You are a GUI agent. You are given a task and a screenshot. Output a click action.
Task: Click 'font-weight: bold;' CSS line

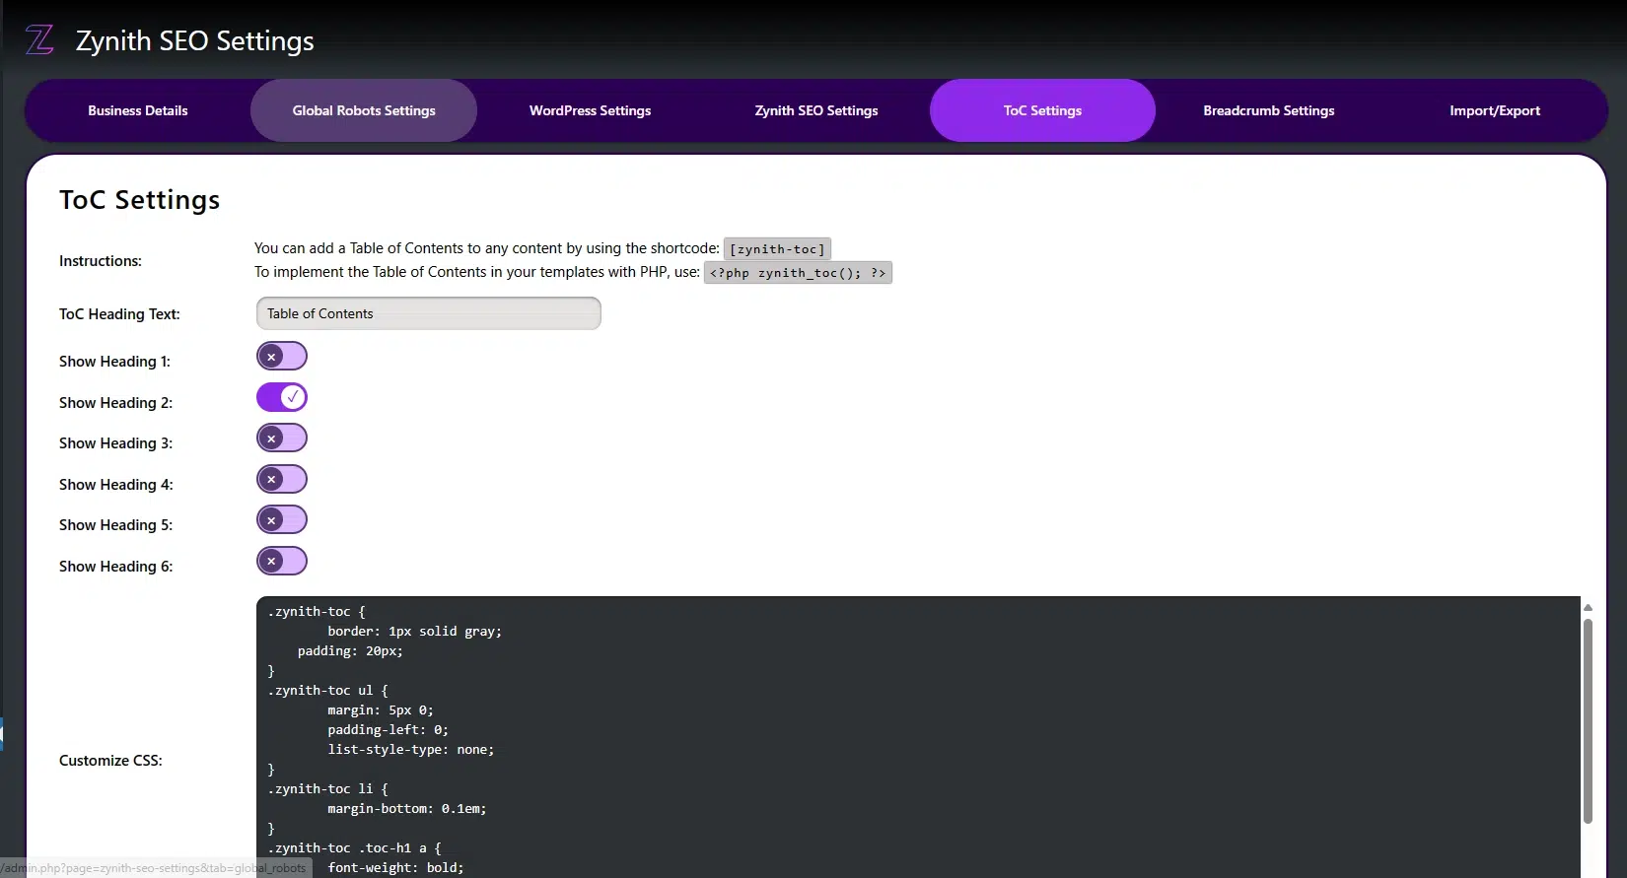pos(395,868)
